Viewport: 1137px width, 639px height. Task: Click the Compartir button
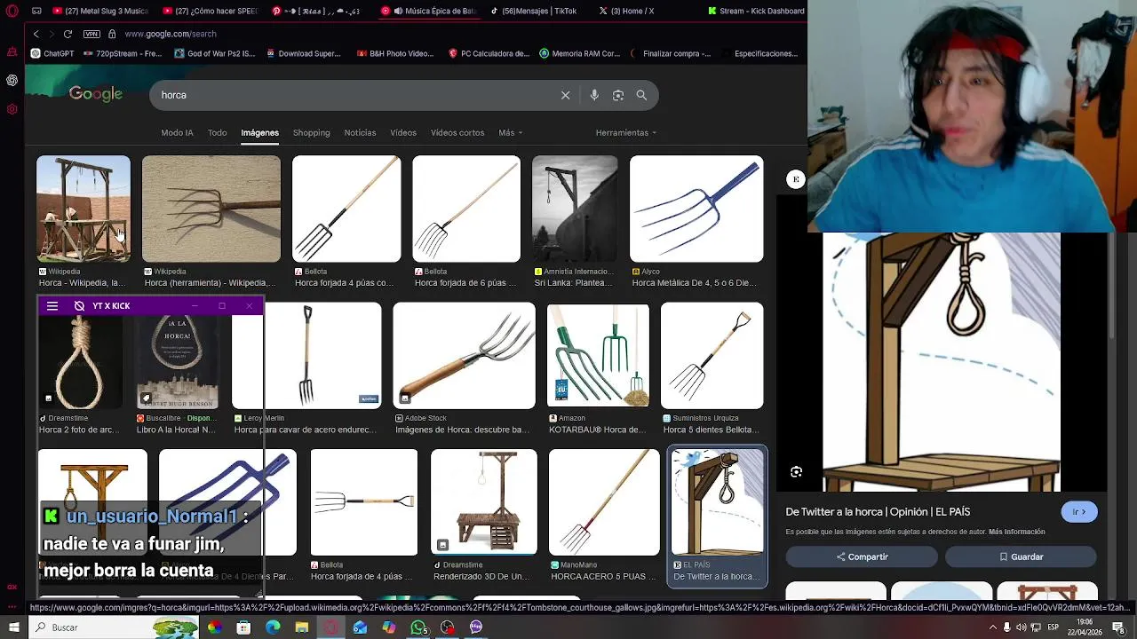862,556
